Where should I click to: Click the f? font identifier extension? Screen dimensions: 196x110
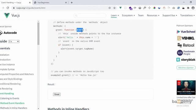(x=145, y=8)
